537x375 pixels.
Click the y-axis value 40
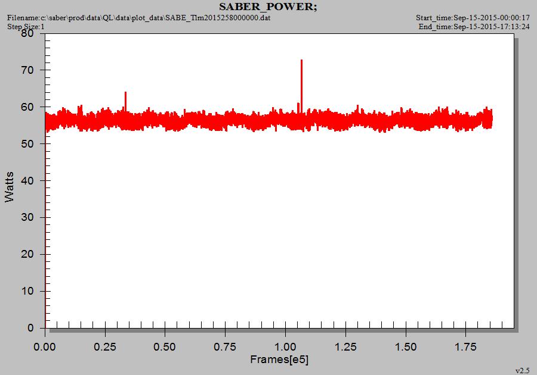27,181
